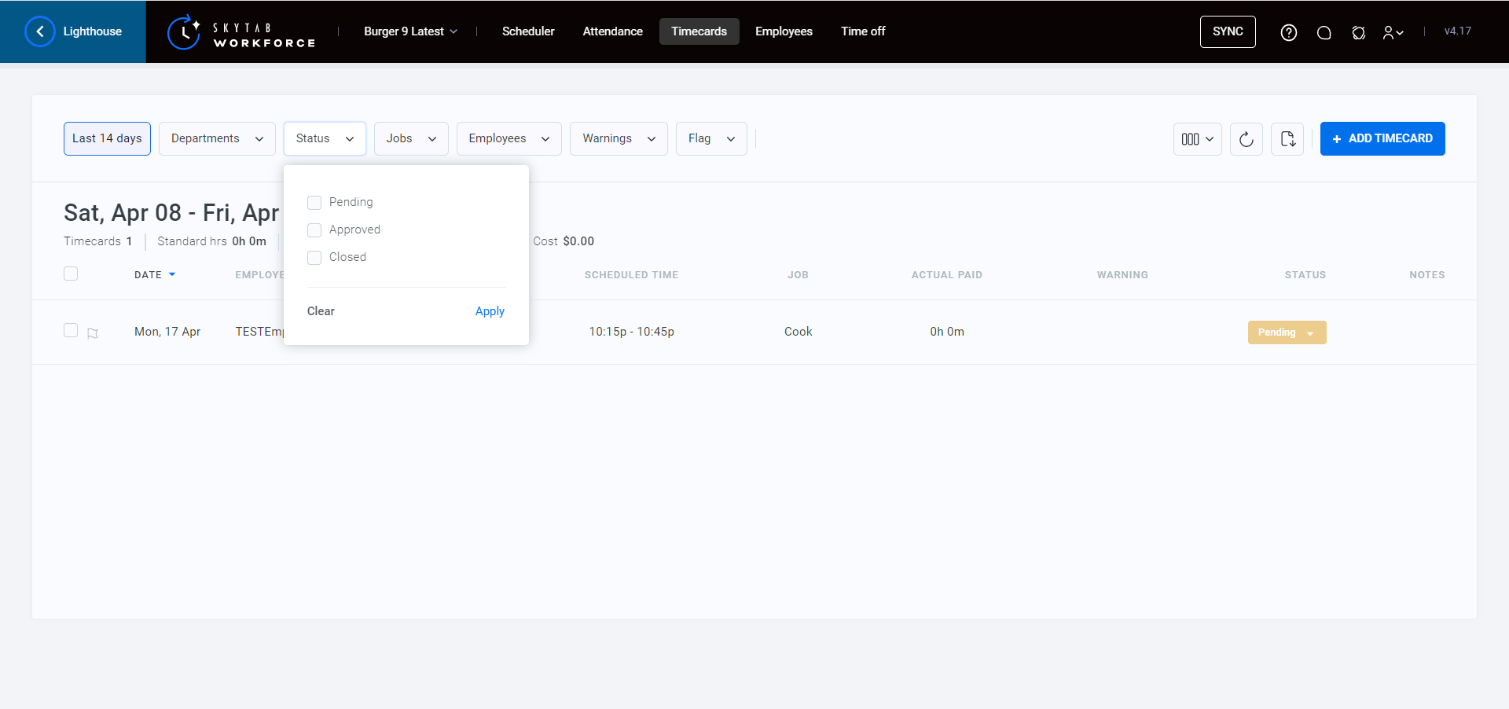Check the Pending status filter

pos(314,203)
